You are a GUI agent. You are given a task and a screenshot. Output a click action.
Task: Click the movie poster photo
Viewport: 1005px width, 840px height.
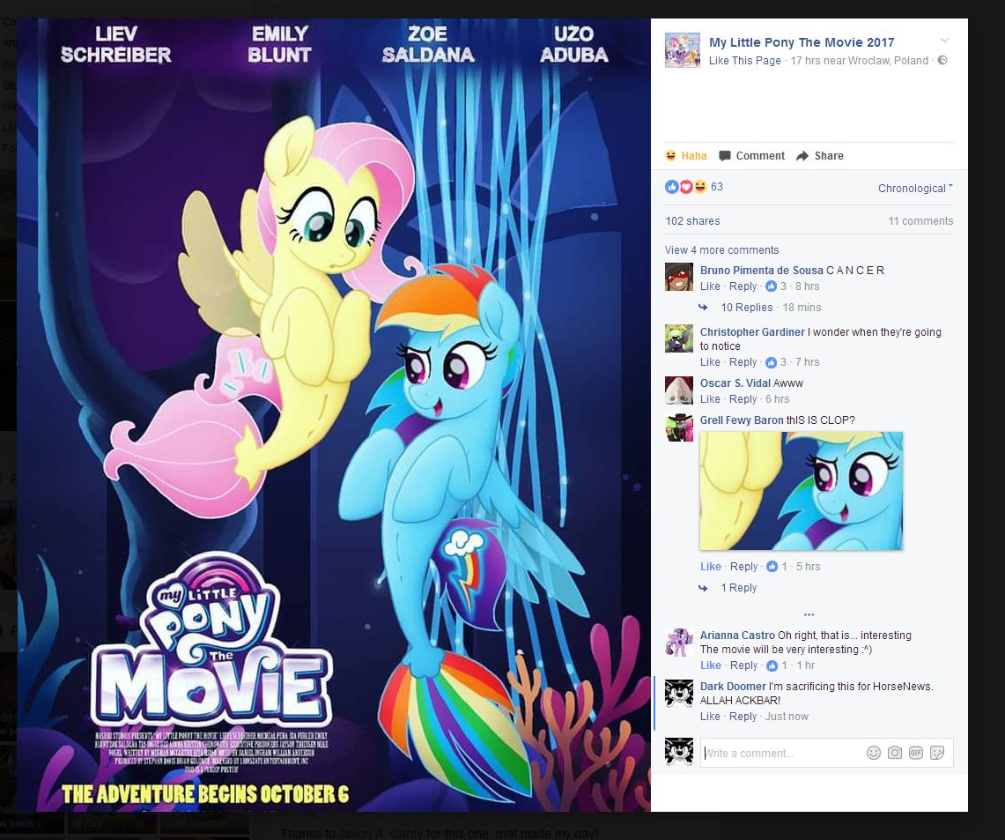point(333,415)
